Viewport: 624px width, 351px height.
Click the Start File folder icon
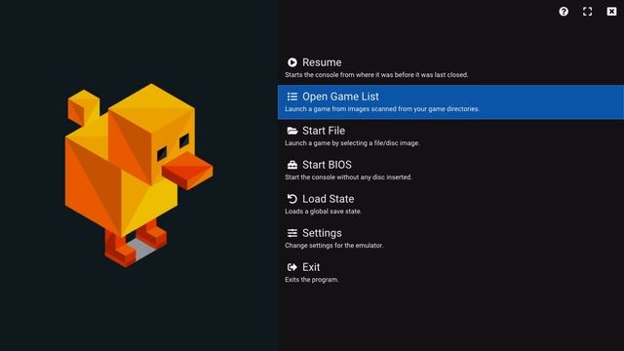pyautogui.click(x=292, y=131)
